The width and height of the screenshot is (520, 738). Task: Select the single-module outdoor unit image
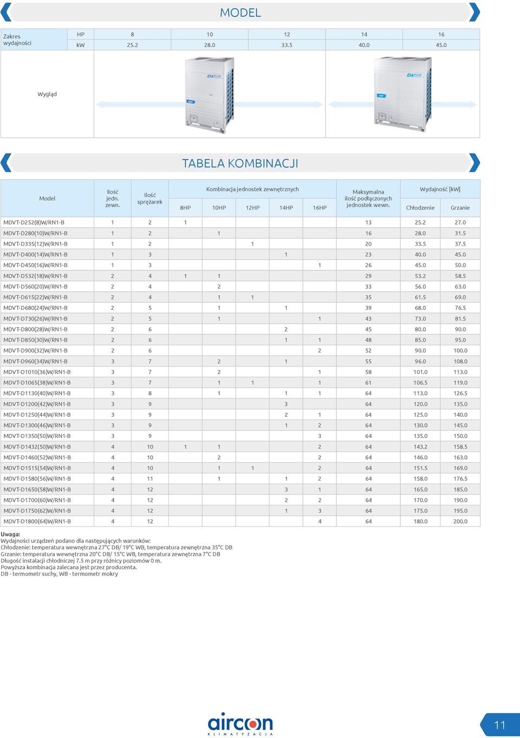tap(210, 94)
